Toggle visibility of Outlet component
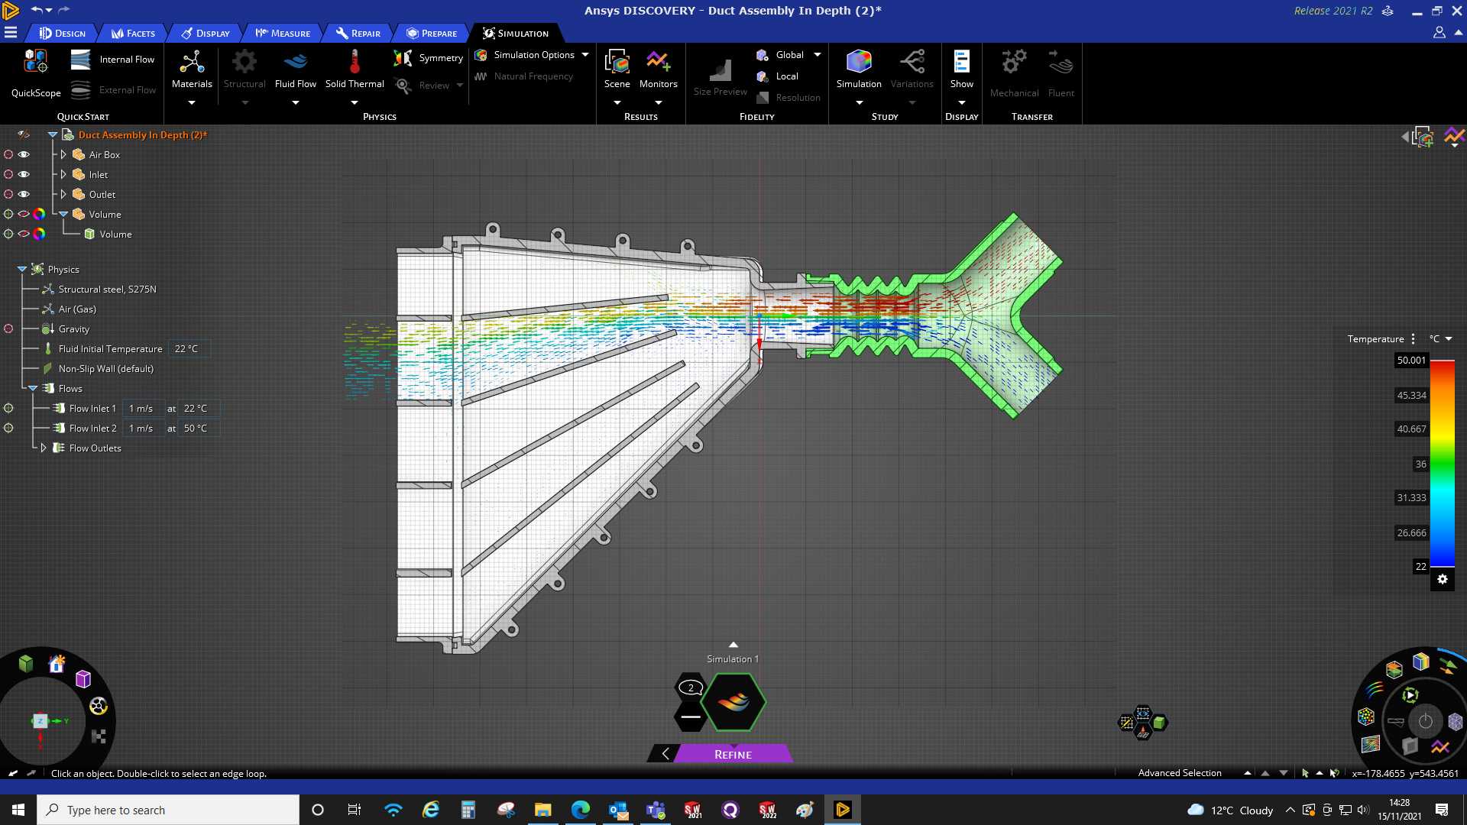The height and width of the screenshot is (825, 1467). pos(24,194)
